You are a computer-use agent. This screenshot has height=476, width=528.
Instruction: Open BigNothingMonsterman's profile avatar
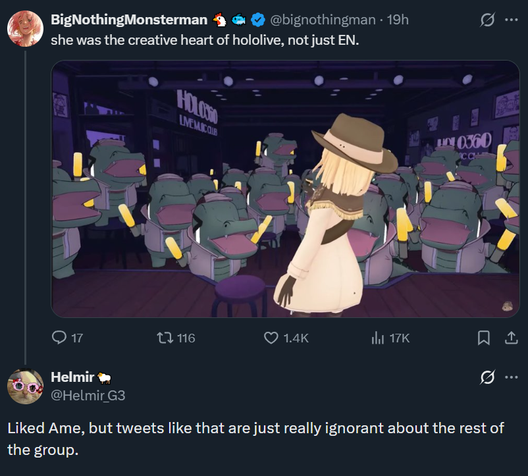(x=25, y=28)
